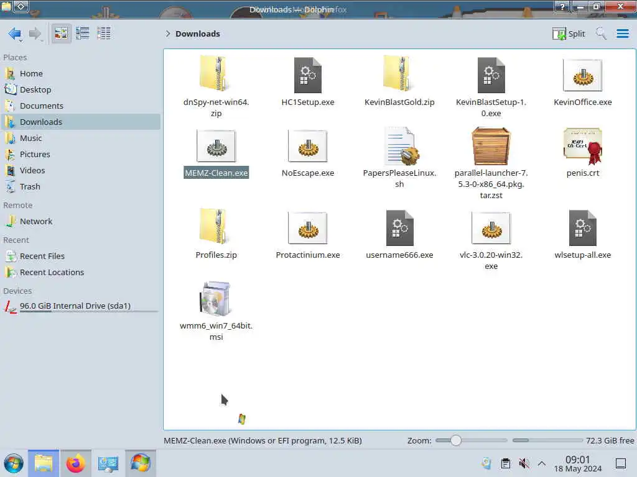
Task: Switch to Details view mode
Action: (x=104, y=34)
